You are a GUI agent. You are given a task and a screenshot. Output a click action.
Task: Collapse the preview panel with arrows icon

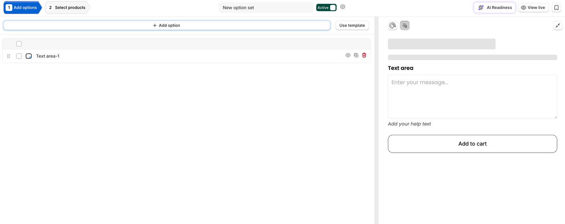point(557,26)
